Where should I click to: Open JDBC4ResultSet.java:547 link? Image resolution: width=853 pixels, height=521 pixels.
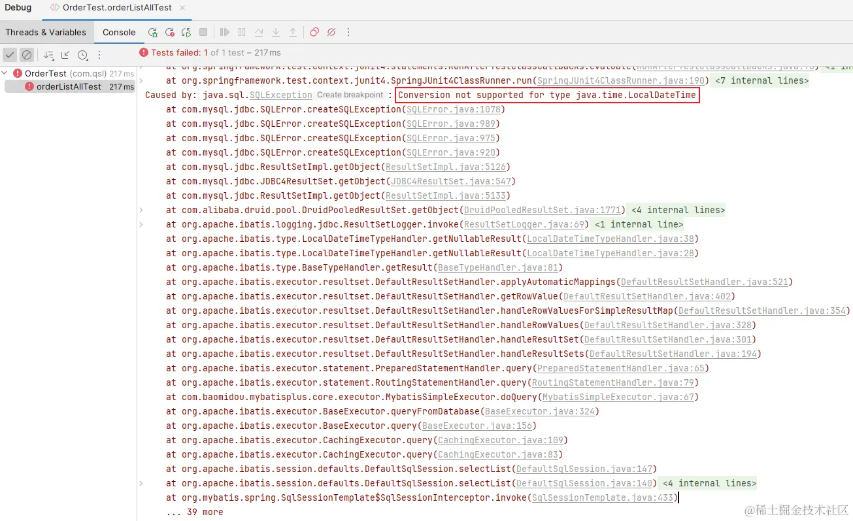tap(450, 181)
